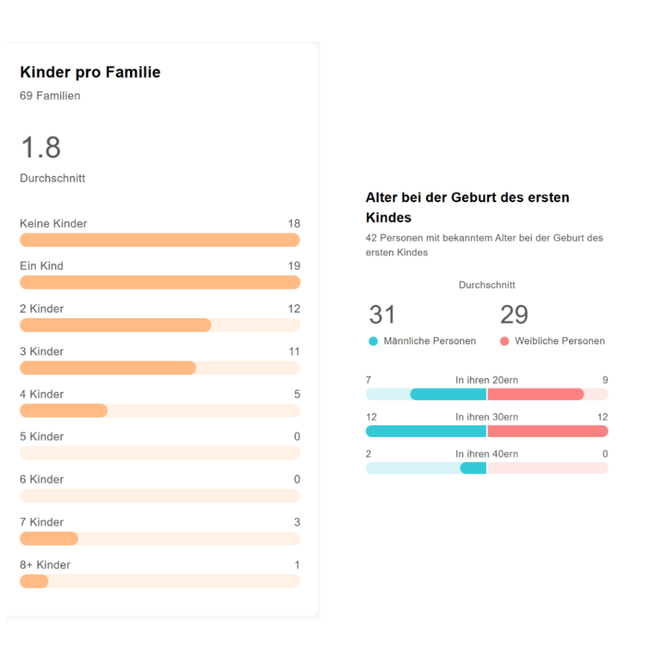
Task: Select the male bar for In ihren 30ern
Action: (x=426, y=431)
